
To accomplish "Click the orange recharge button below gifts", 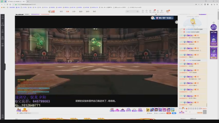I will (x=169, y=113).
